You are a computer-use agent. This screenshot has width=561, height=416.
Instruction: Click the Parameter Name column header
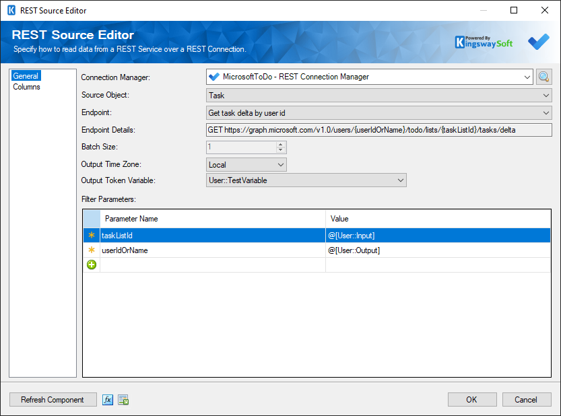[213, 219]
